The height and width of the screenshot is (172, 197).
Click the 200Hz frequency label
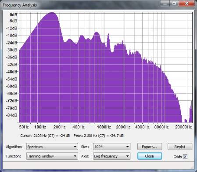coord(59,127)
